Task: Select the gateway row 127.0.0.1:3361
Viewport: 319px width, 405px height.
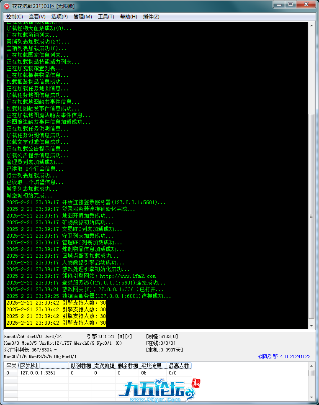Action: click(x=38, y=373)
